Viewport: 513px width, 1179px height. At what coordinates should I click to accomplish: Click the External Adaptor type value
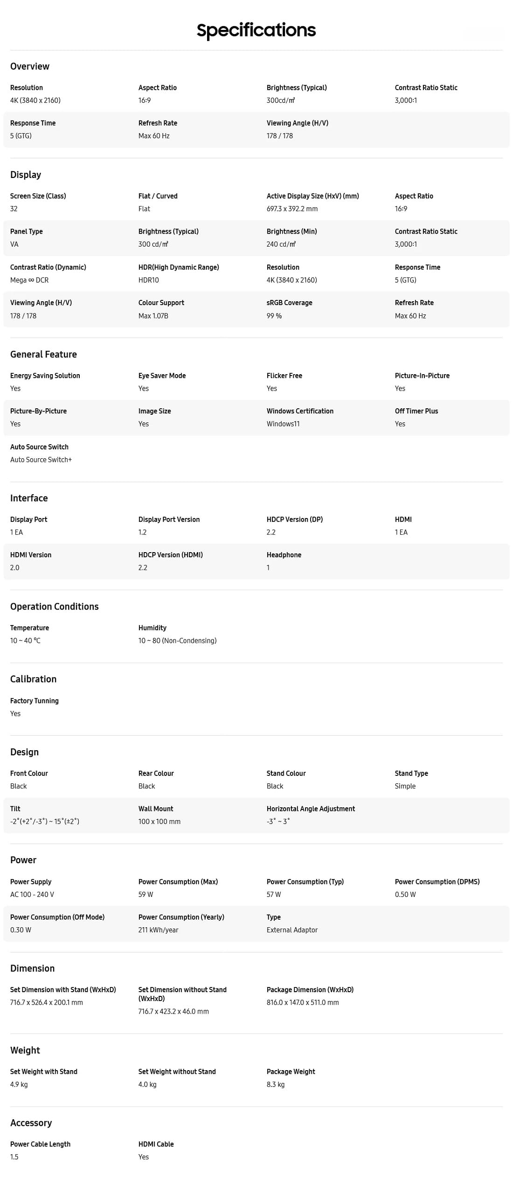pos(292,930)
